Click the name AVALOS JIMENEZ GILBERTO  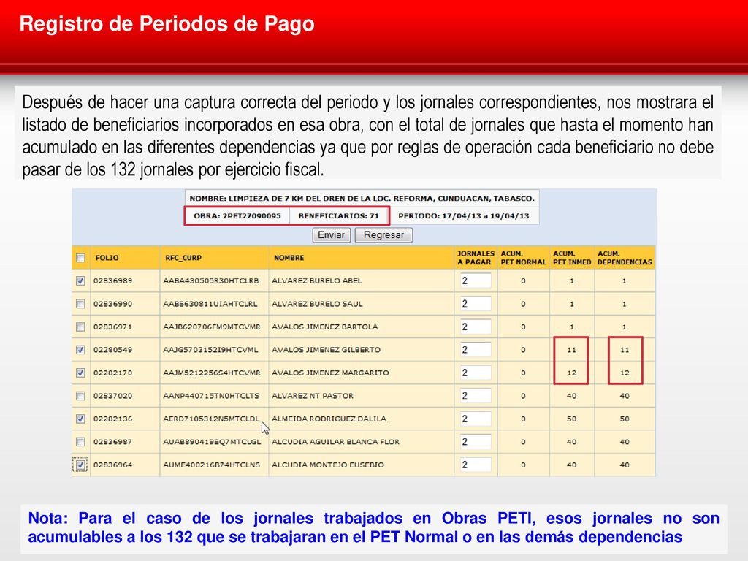tap(326, 350)
